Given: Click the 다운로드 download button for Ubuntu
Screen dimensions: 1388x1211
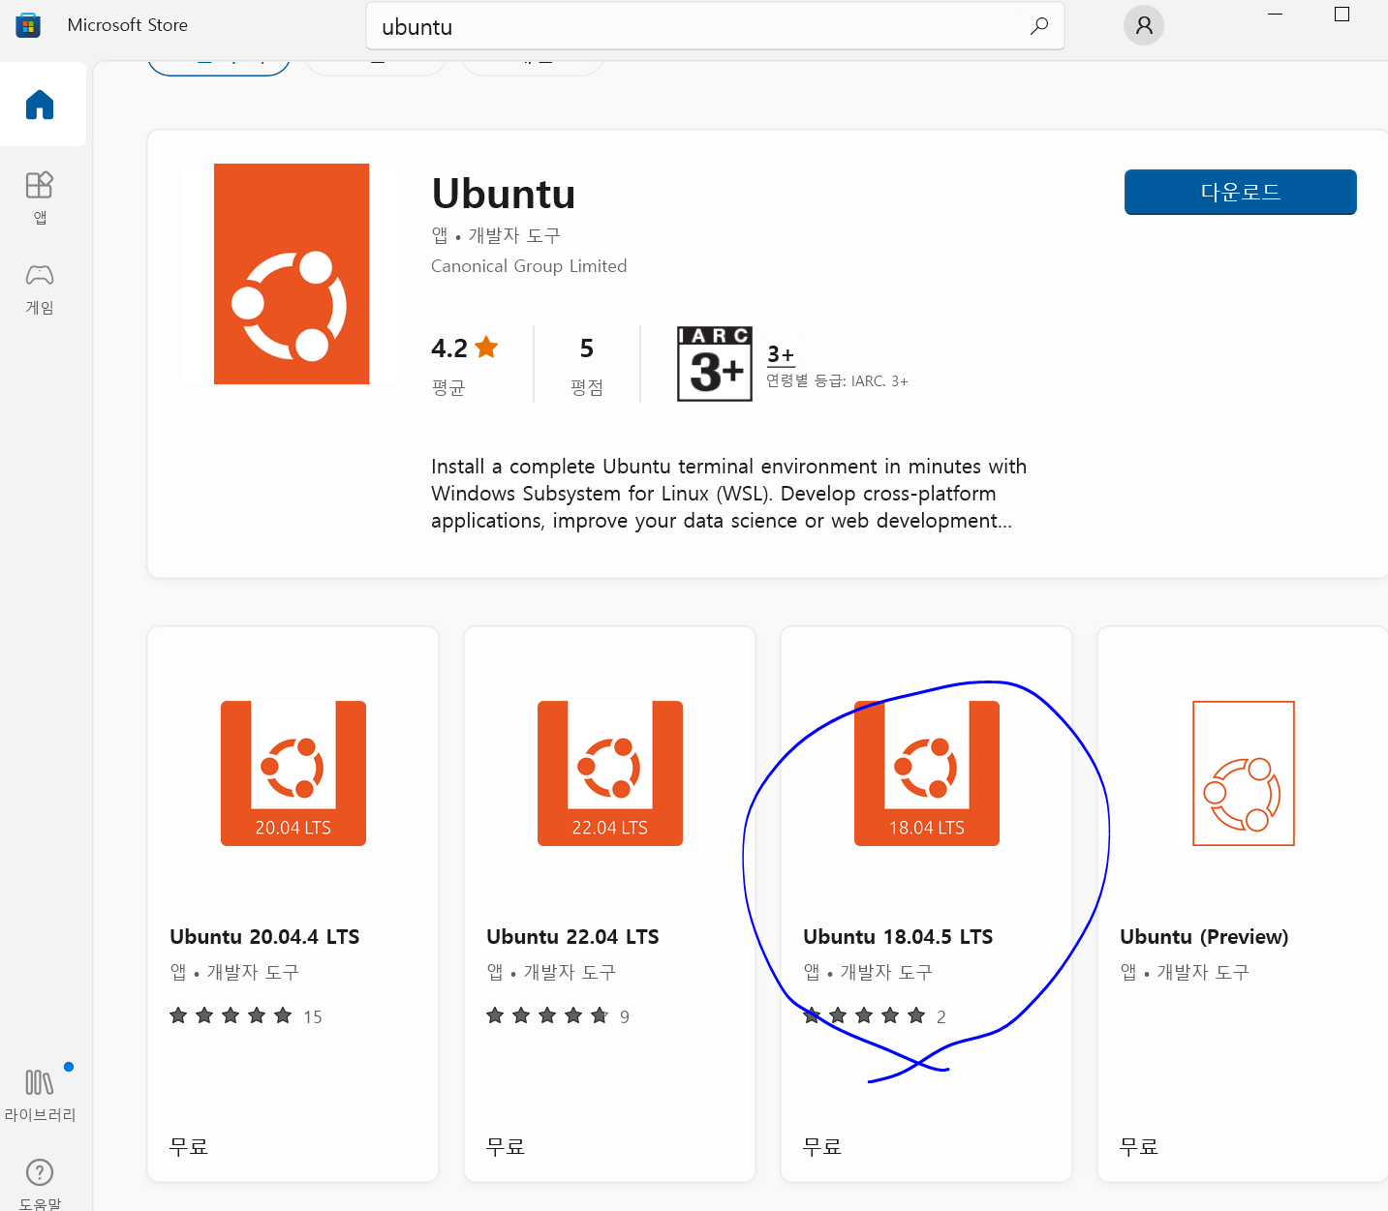Looking at the screenshot, I should tap(1240, 192).
